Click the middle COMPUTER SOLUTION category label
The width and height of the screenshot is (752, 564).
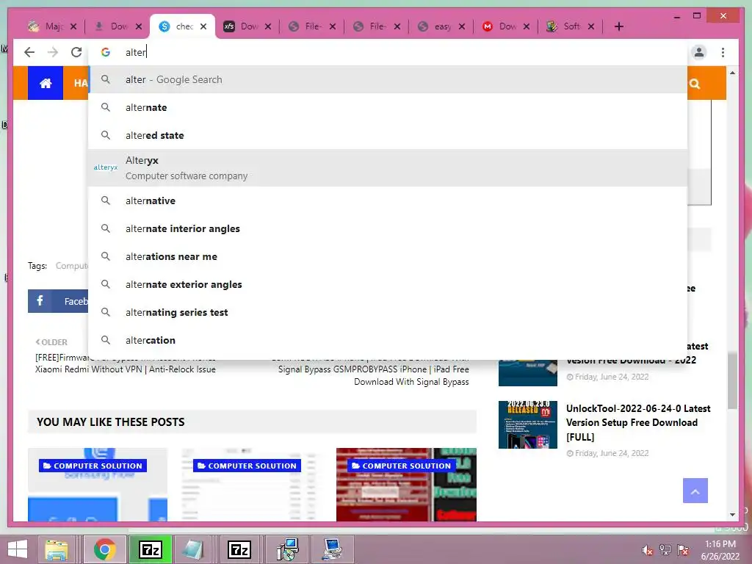pos(247,466)
